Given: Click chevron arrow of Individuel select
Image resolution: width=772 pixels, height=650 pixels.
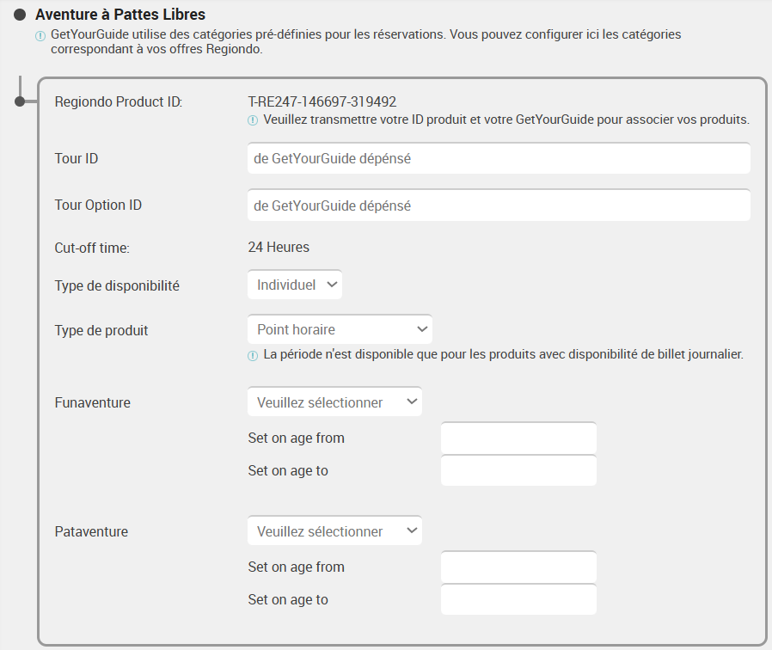Looking at the screenshot, I should click(332, 285).
